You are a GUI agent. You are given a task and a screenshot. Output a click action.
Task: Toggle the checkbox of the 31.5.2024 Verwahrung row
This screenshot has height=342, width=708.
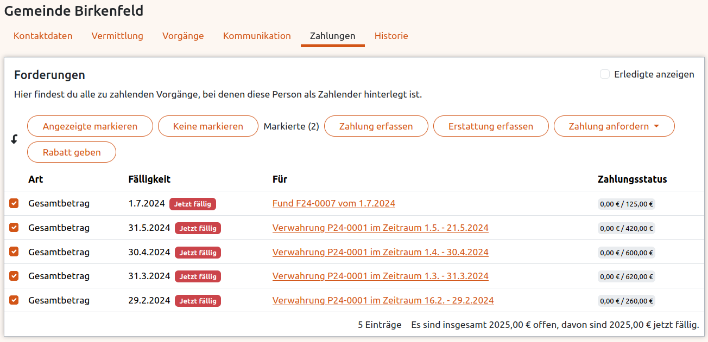tap(14, 228)
